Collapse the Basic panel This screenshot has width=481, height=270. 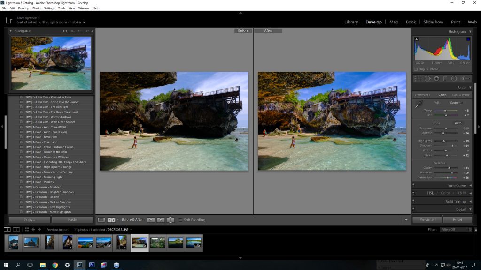(x=470, y=88)
